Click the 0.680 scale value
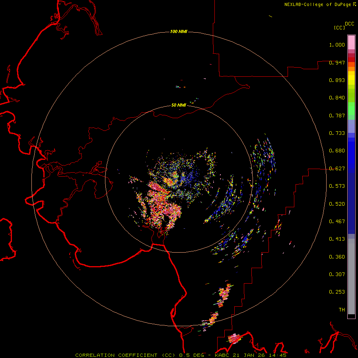 (337, 151)
